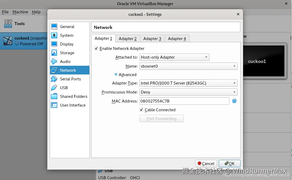Select the Network category icon
The image size is (292, 180).
click(54, 70)
